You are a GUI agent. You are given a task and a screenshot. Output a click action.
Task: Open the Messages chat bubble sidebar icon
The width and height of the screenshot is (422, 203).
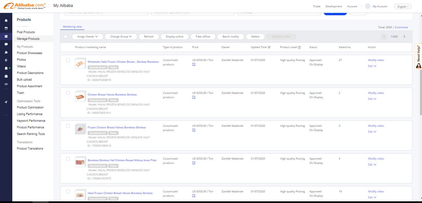pos(6,44)
